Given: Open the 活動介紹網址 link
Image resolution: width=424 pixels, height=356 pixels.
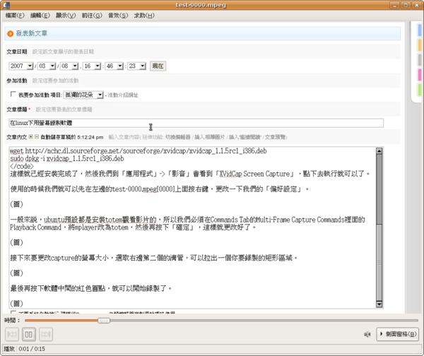Looking at the screenshot, I should (x=123, y=95).
